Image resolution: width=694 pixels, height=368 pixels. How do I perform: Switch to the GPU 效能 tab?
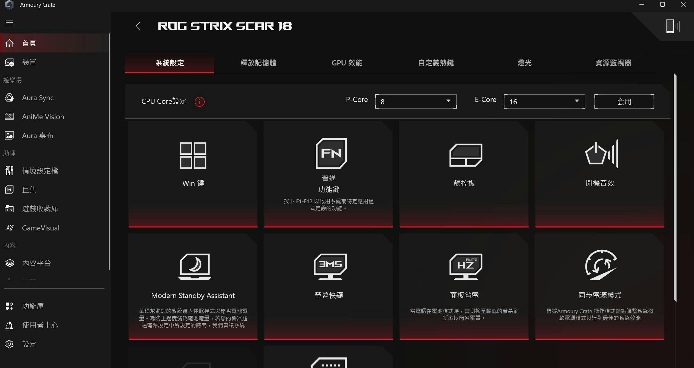pos(347,63)
